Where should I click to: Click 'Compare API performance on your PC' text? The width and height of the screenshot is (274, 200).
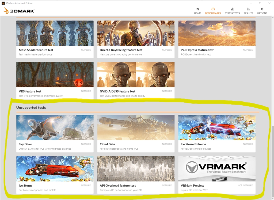(x=121, y=190)
